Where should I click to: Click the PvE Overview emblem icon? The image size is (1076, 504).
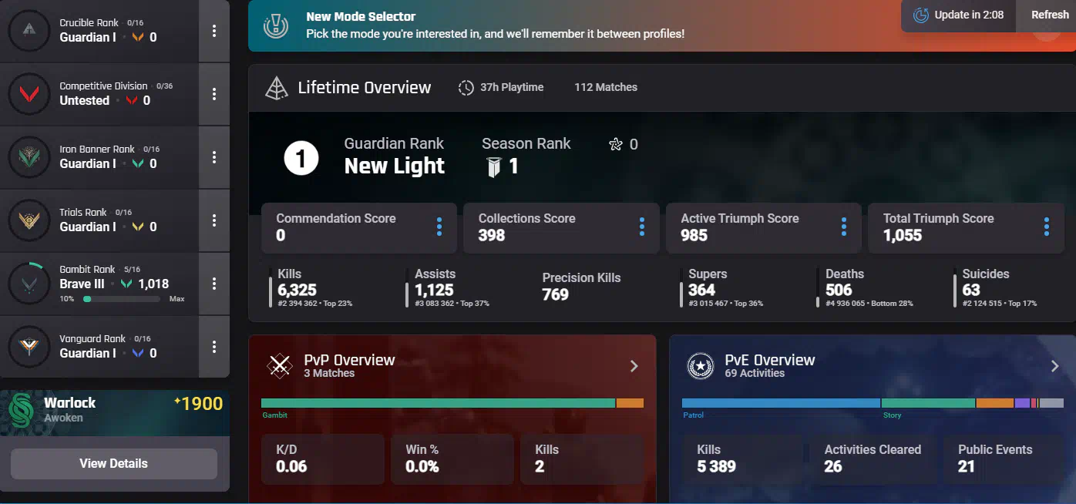tap(701, 366)
